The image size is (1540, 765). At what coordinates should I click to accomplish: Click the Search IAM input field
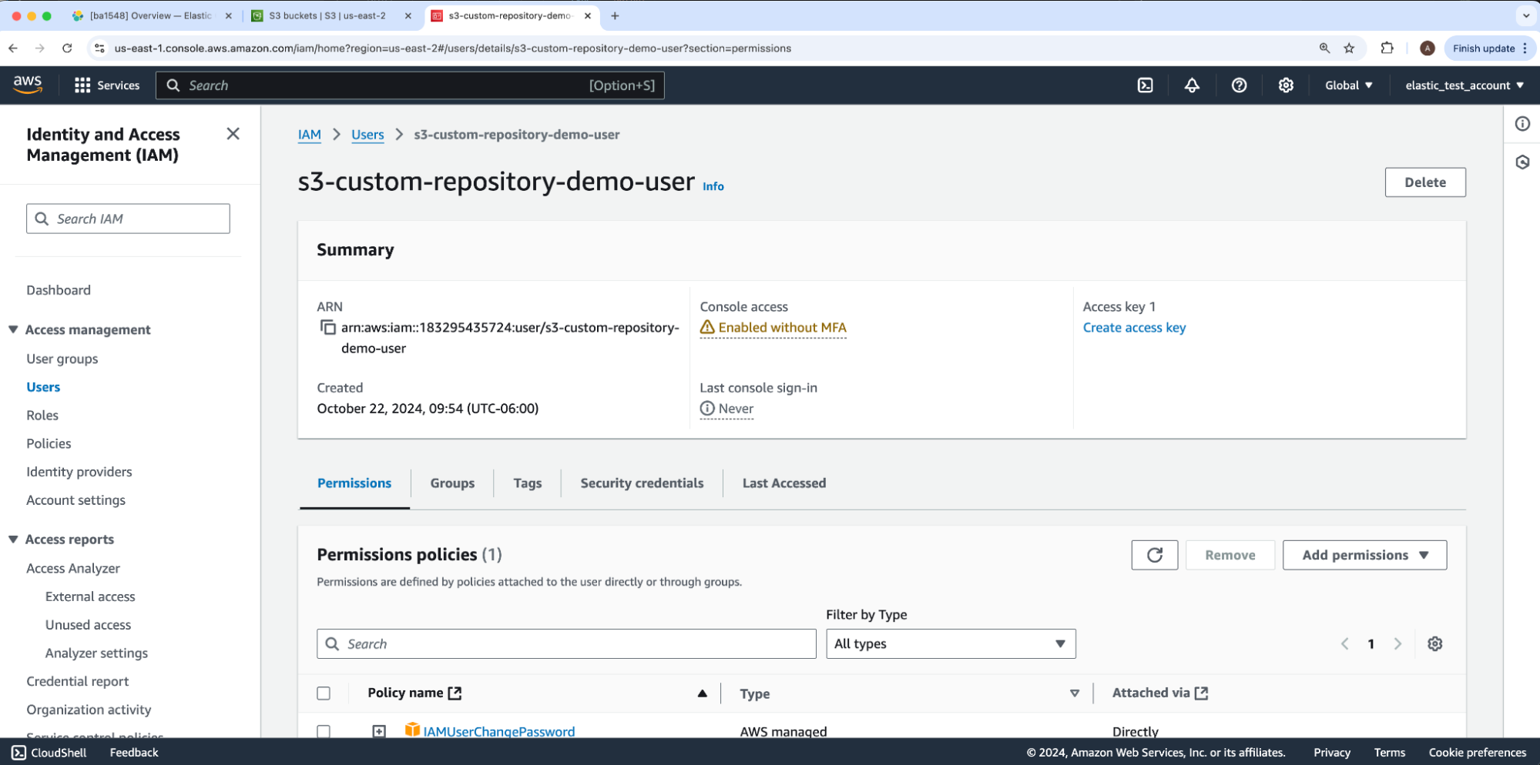(x=128, y=219)
